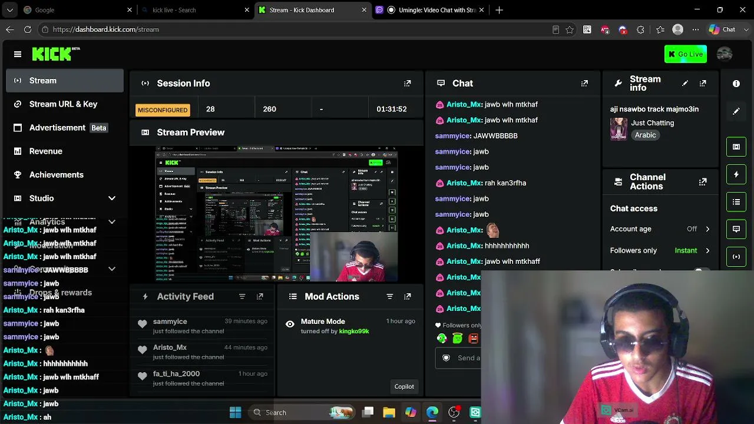Image resolution: width=754 pixels, height=424 pixels.
Task: Pop out the Session Info panel
Action: point(408,84)
